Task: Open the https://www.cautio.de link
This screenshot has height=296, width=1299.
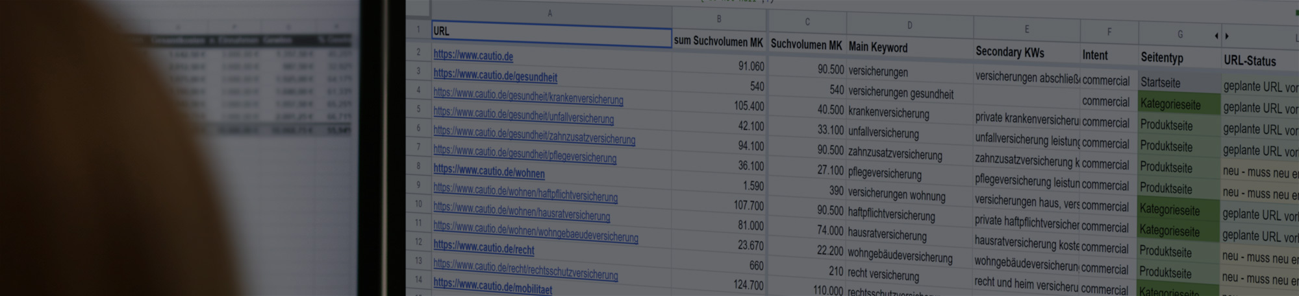Action: [473, 56]
